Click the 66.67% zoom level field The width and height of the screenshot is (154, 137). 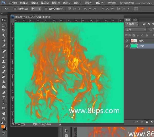[x=16, y=124]
